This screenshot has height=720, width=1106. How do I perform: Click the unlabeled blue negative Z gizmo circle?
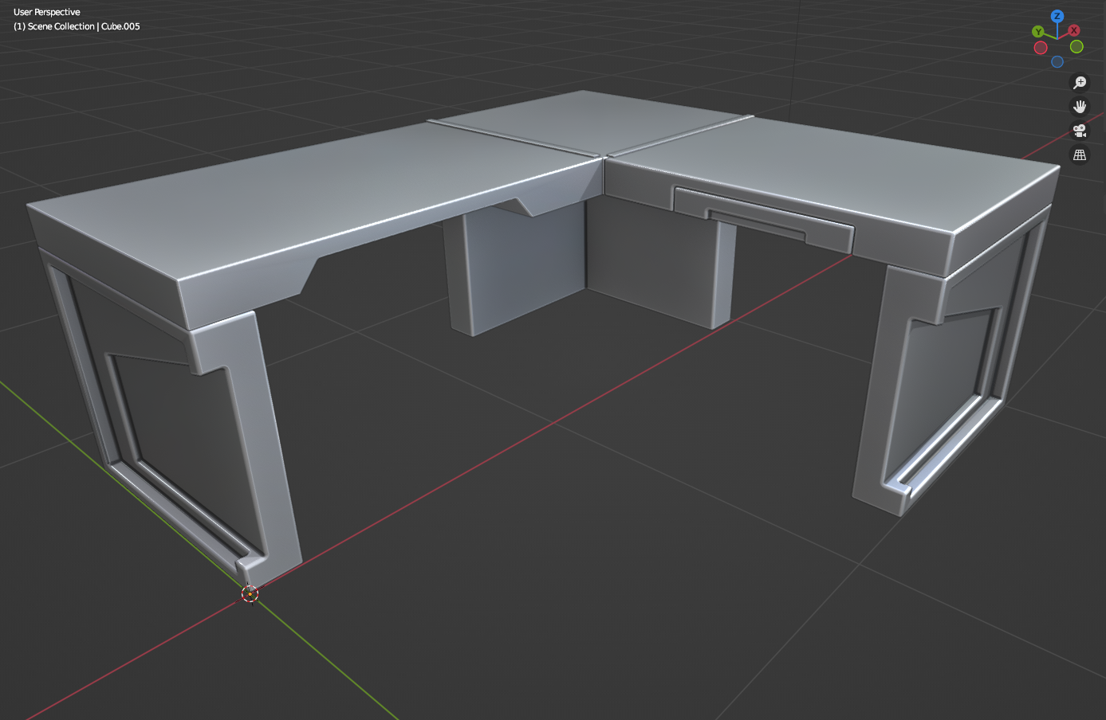click(1057, 62)
